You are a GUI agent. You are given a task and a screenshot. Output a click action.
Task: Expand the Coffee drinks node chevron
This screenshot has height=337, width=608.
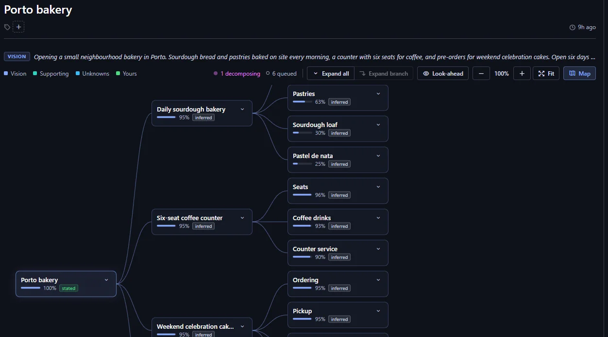378,218
